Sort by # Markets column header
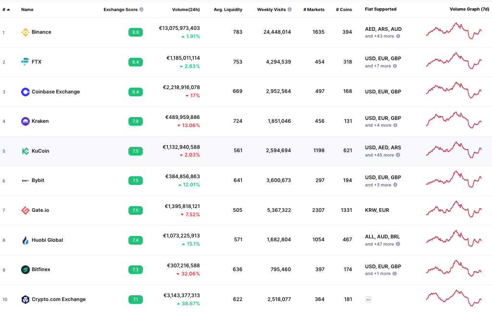 pos(314,10)
